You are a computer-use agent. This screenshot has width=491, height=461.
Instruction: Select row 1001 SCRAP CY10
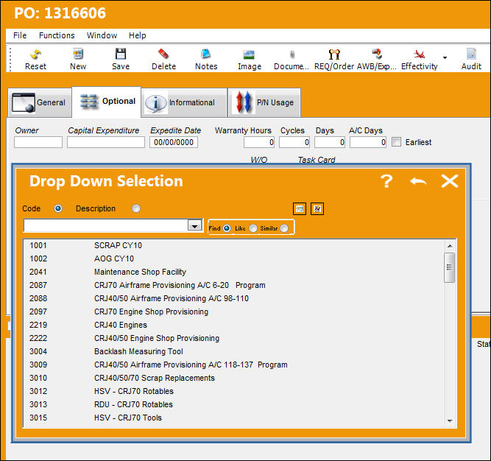[x=233, y=245]
